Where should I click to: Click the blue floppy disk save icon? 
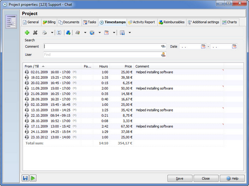pyautogui.click(x=25, y=178)
